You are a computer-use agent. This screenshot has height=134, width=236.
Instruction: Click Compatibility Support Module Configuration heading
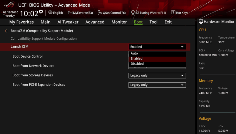coord(44,39)
